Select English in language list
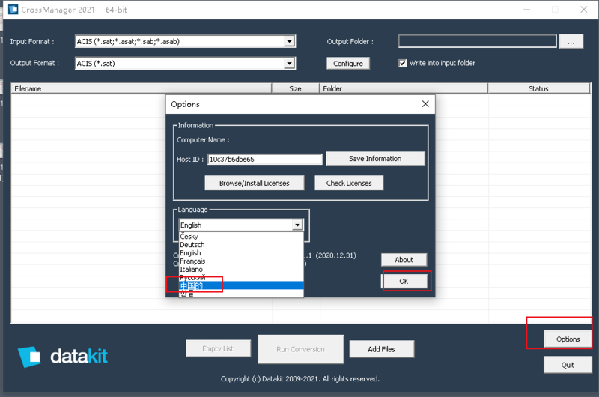The width and height of the screenshot is (599, 397). 241,253
